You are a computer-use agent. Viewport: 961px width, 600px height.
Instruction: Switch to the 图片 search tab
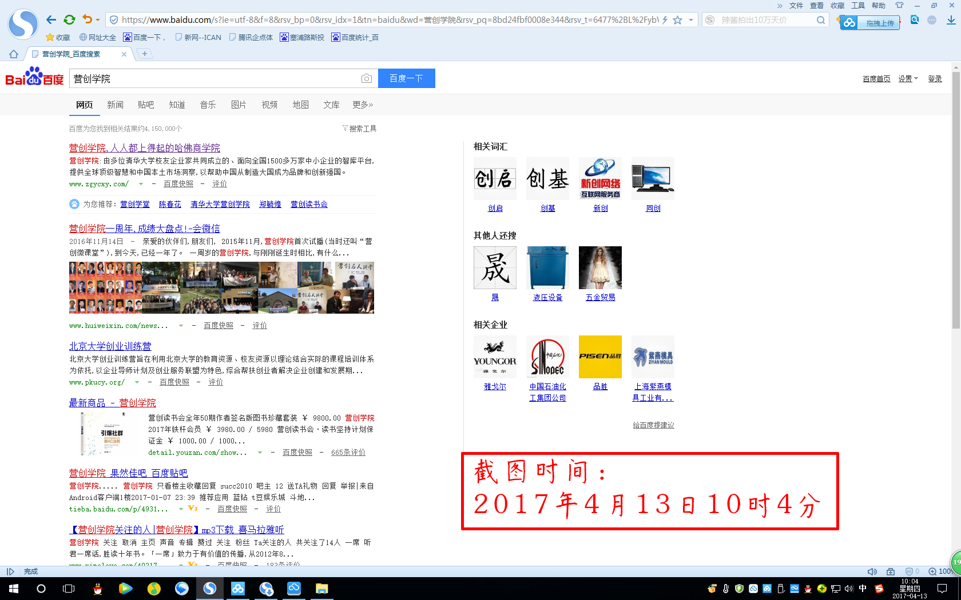point(239,105)
